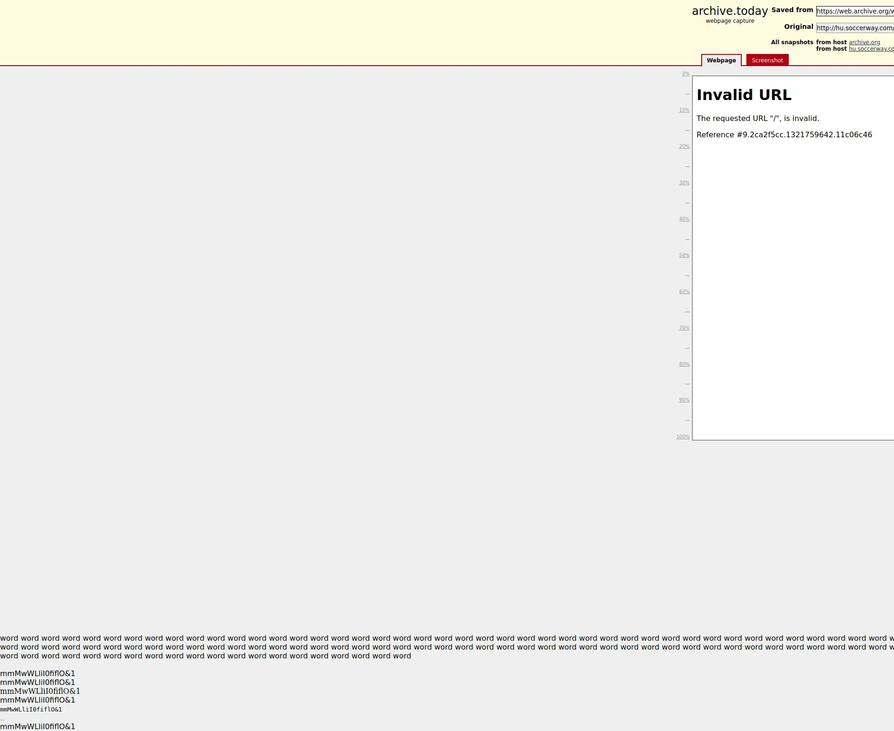Open archive.org host snapshots link
Image resolution: width=894 pixels, height=731 pixels.
click(x=864, y=42)
